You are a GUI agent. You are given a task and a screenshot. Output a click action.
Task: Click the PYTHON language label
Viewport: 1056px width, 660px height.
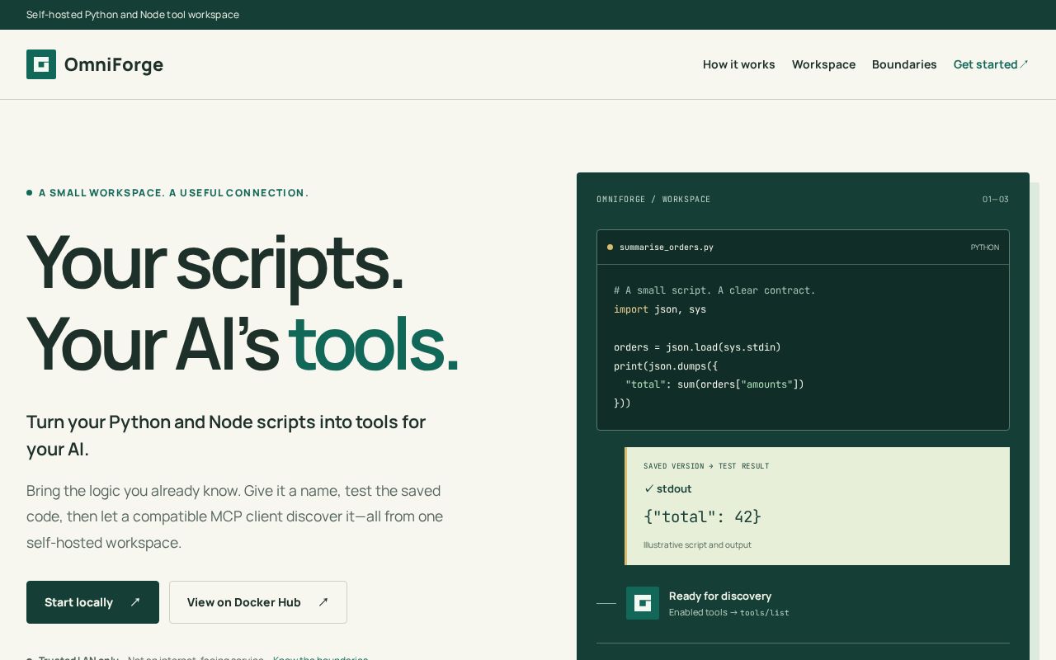[985, 247]
